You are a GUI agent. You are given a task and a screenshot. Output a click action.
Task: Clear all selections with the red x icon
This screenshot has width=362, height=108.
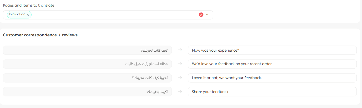pyautogui.click(x=201, y=15)
